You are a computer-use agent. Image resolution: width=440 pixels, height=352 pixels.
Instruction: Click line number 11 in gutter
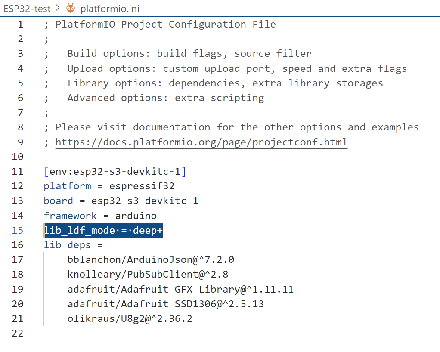coord(17,171)
